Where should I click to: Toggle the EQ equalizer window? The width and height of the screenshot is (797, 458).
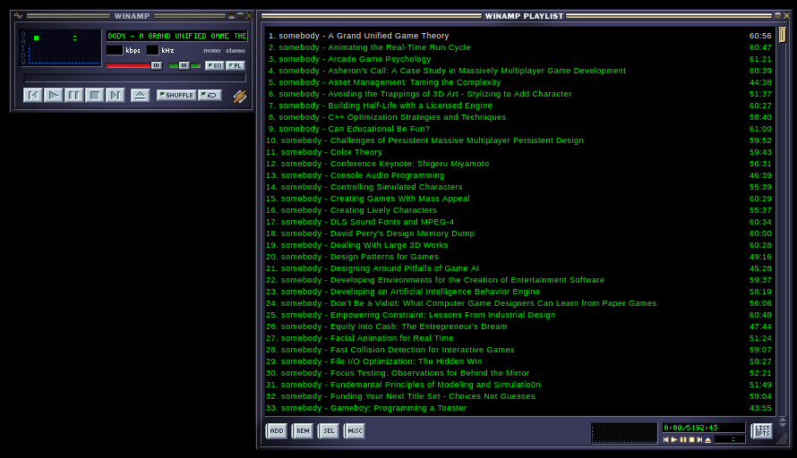click(x=214, y=65)
